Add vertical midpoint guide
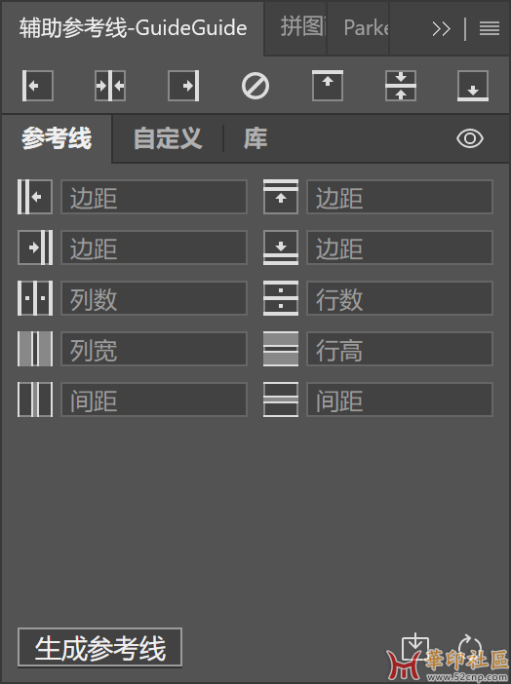The image size is (511, 684). (x=110, y=86)
